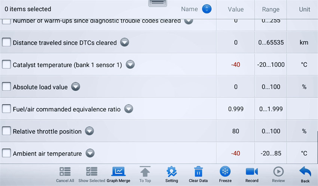The image size is (318, 186).
Task: Start recording with the Record icon
Action: point(252,172)
